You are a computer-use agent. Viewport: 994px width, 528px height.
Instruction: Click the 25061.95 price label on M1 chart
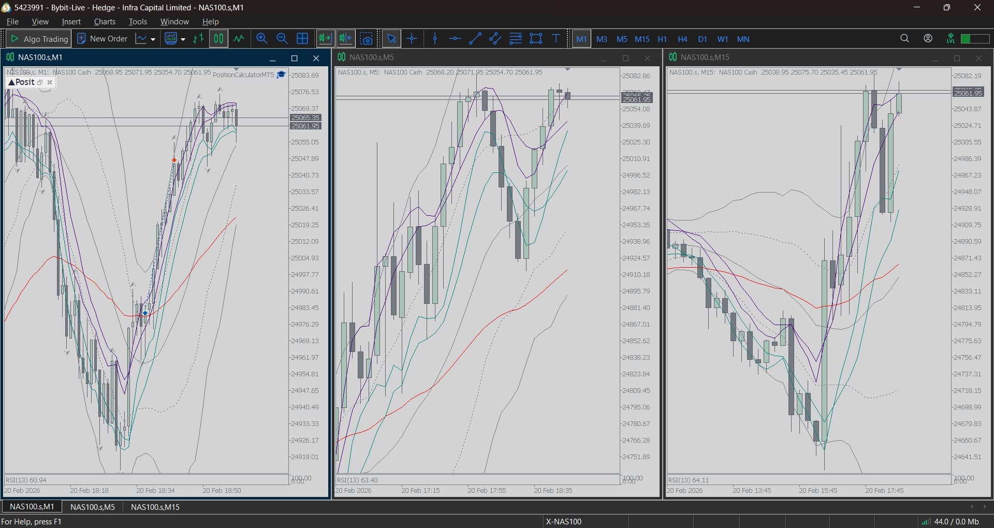[305, 126]
